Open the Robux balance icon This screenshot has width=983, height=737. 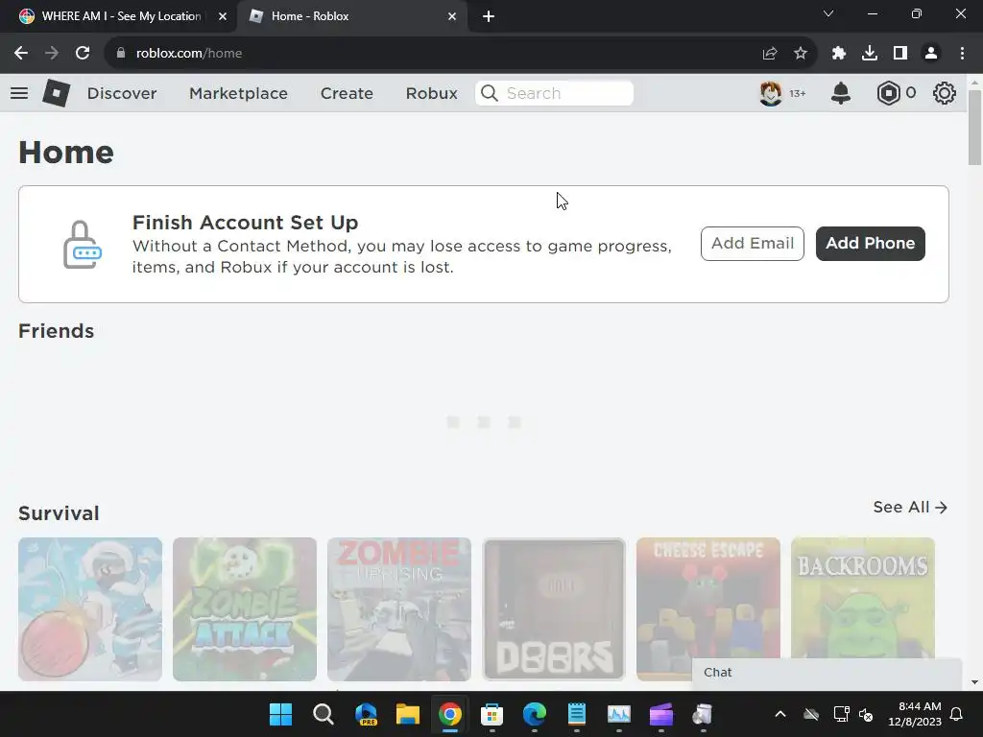click(x=888, y=93)
